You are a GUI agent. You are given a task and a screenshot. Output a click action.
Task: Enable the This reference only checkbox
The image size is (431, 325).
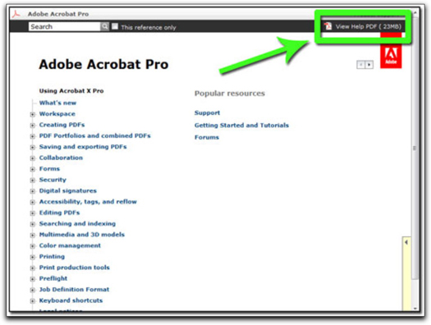(x=115, y=26)
